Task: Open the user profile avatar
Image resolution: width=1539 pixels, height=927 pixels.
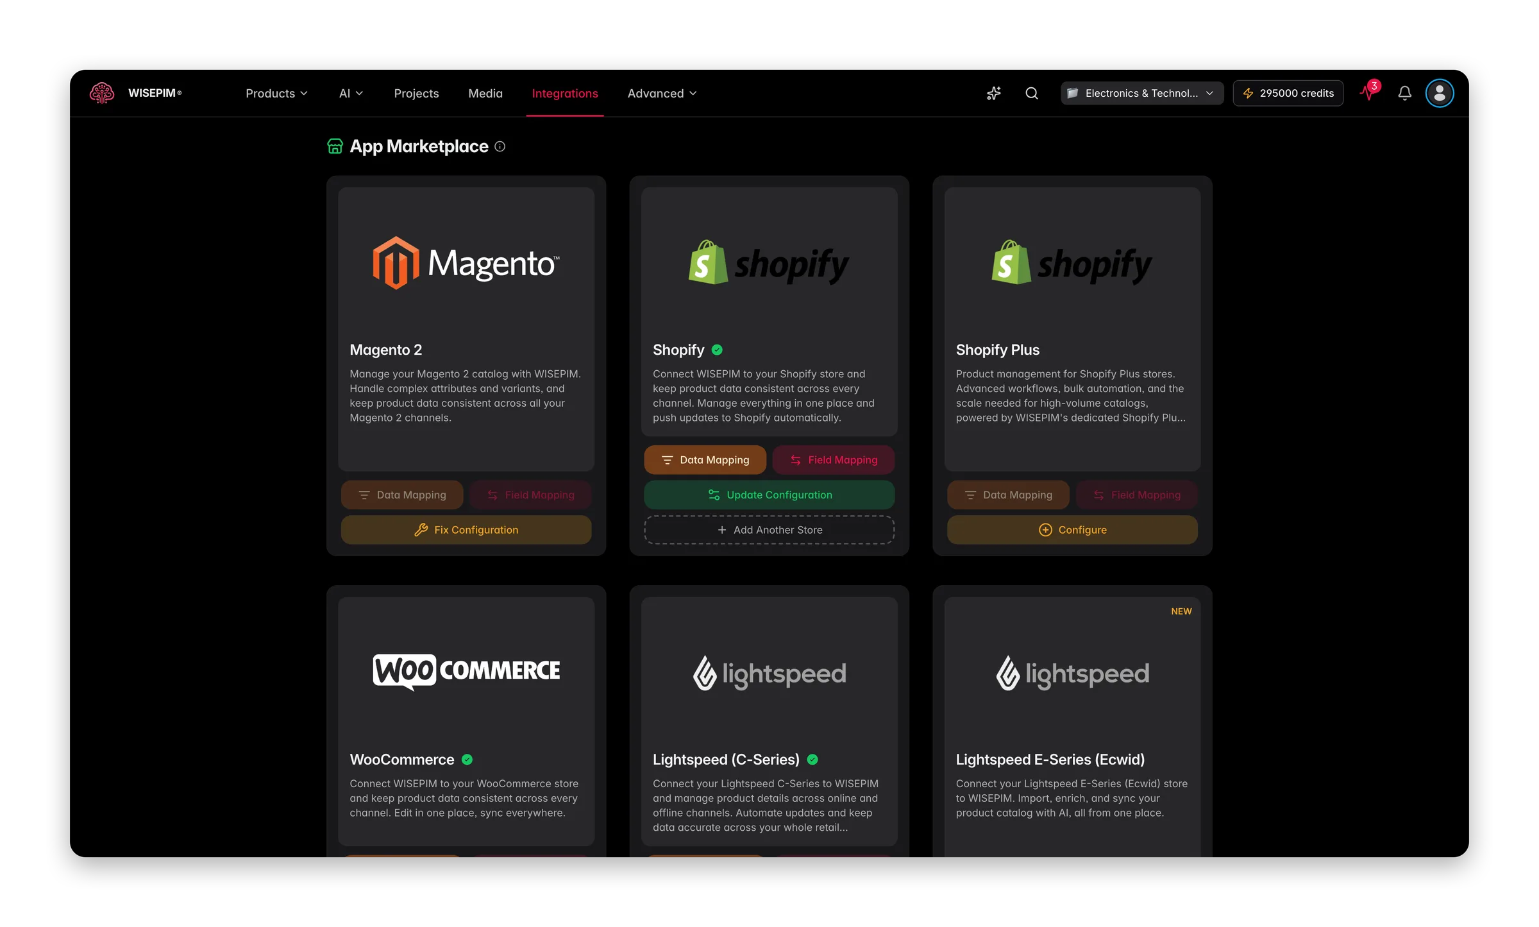Action: (x=1440, y=93)
